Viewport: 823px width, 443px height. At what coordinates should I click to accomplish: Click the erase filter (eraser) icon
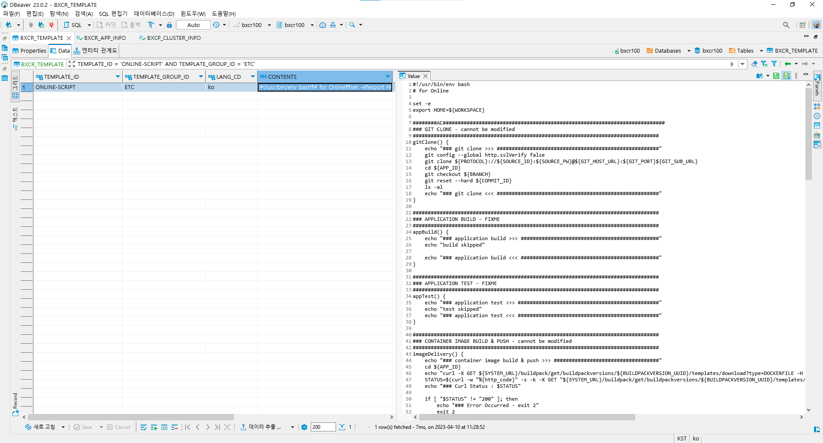pos(754,64)
